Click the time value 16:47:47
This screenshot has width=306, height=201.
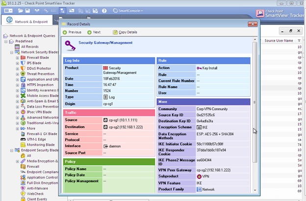tap(109, 85)
